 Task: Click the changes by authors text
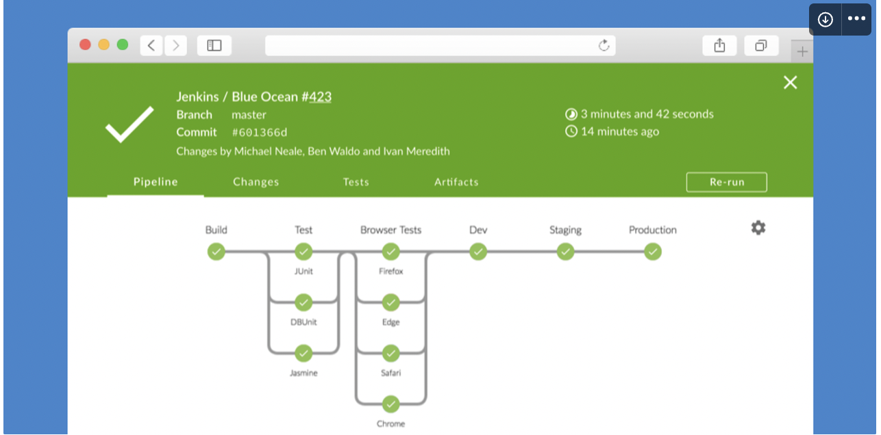[313, 151]
